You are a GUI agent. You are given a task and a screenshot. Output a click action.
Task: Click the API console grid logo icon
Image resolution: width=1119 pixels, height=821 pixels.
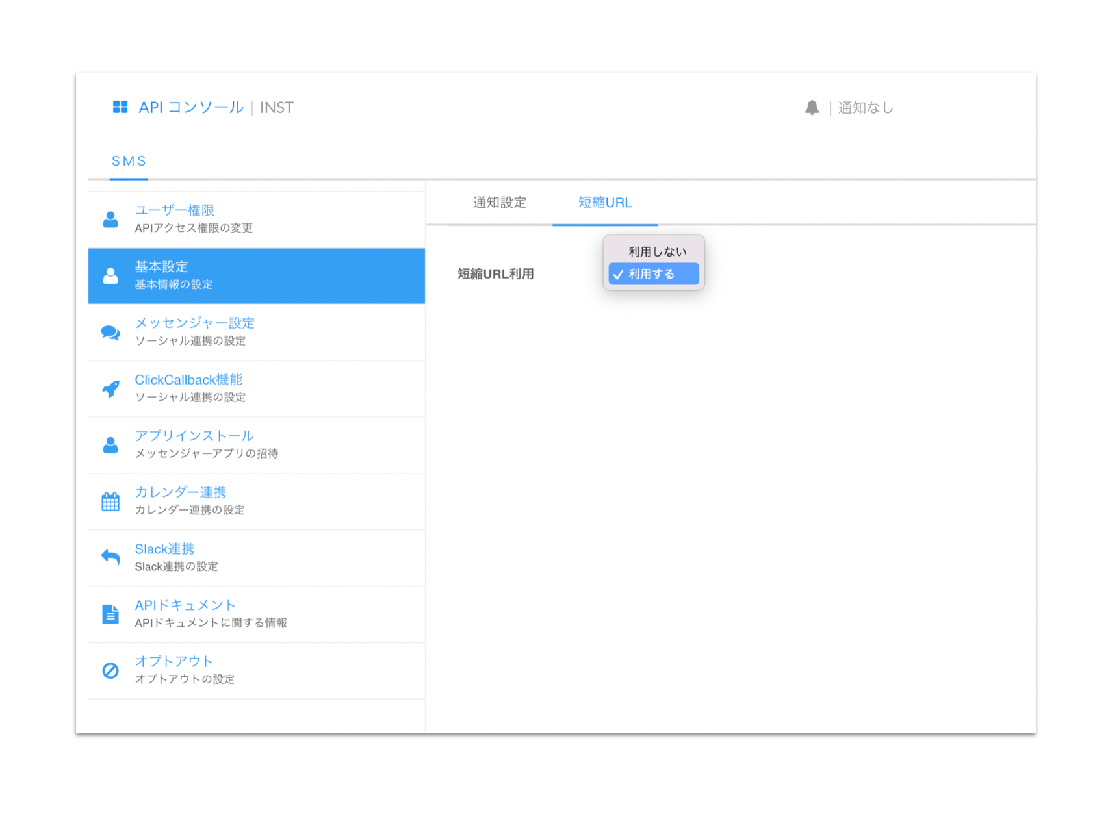click(x=120, y=107)
